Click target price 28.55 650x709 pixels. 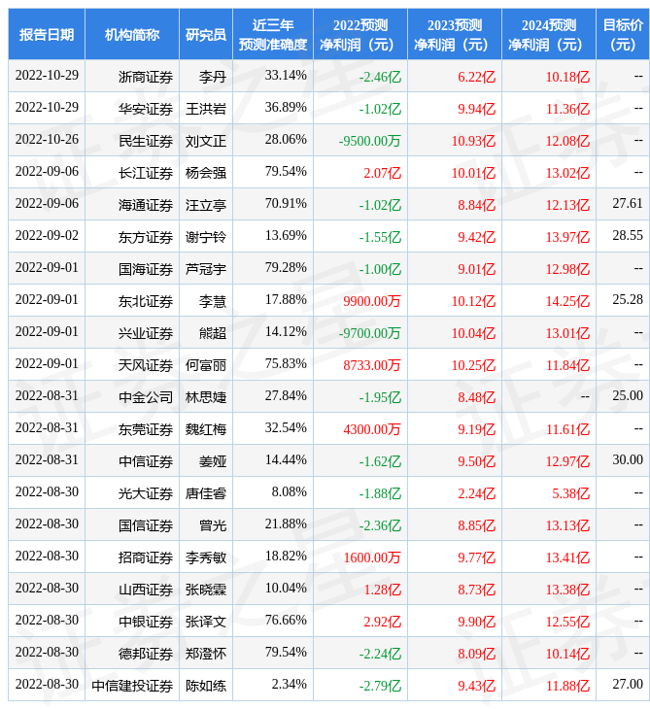tap(628, 236)
